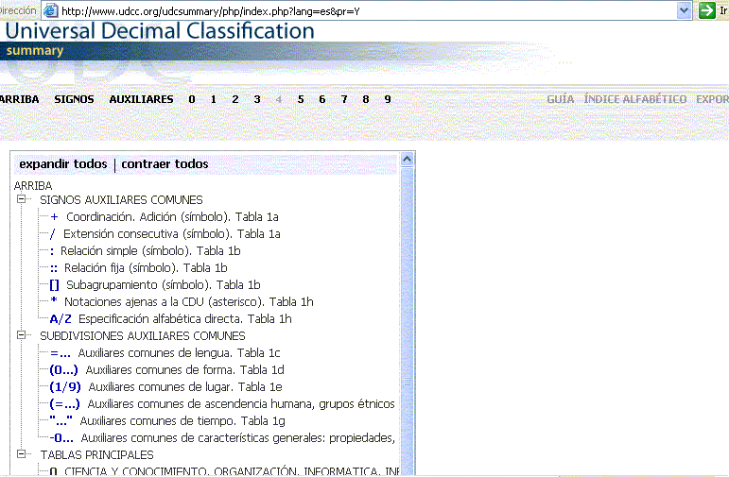Viewport: 729px width, 477px height.
Task: Click the 'expandir todos' link
Action: 62,164
